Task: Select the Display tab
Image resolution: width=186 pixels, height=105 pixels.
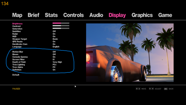Action: 117,15
